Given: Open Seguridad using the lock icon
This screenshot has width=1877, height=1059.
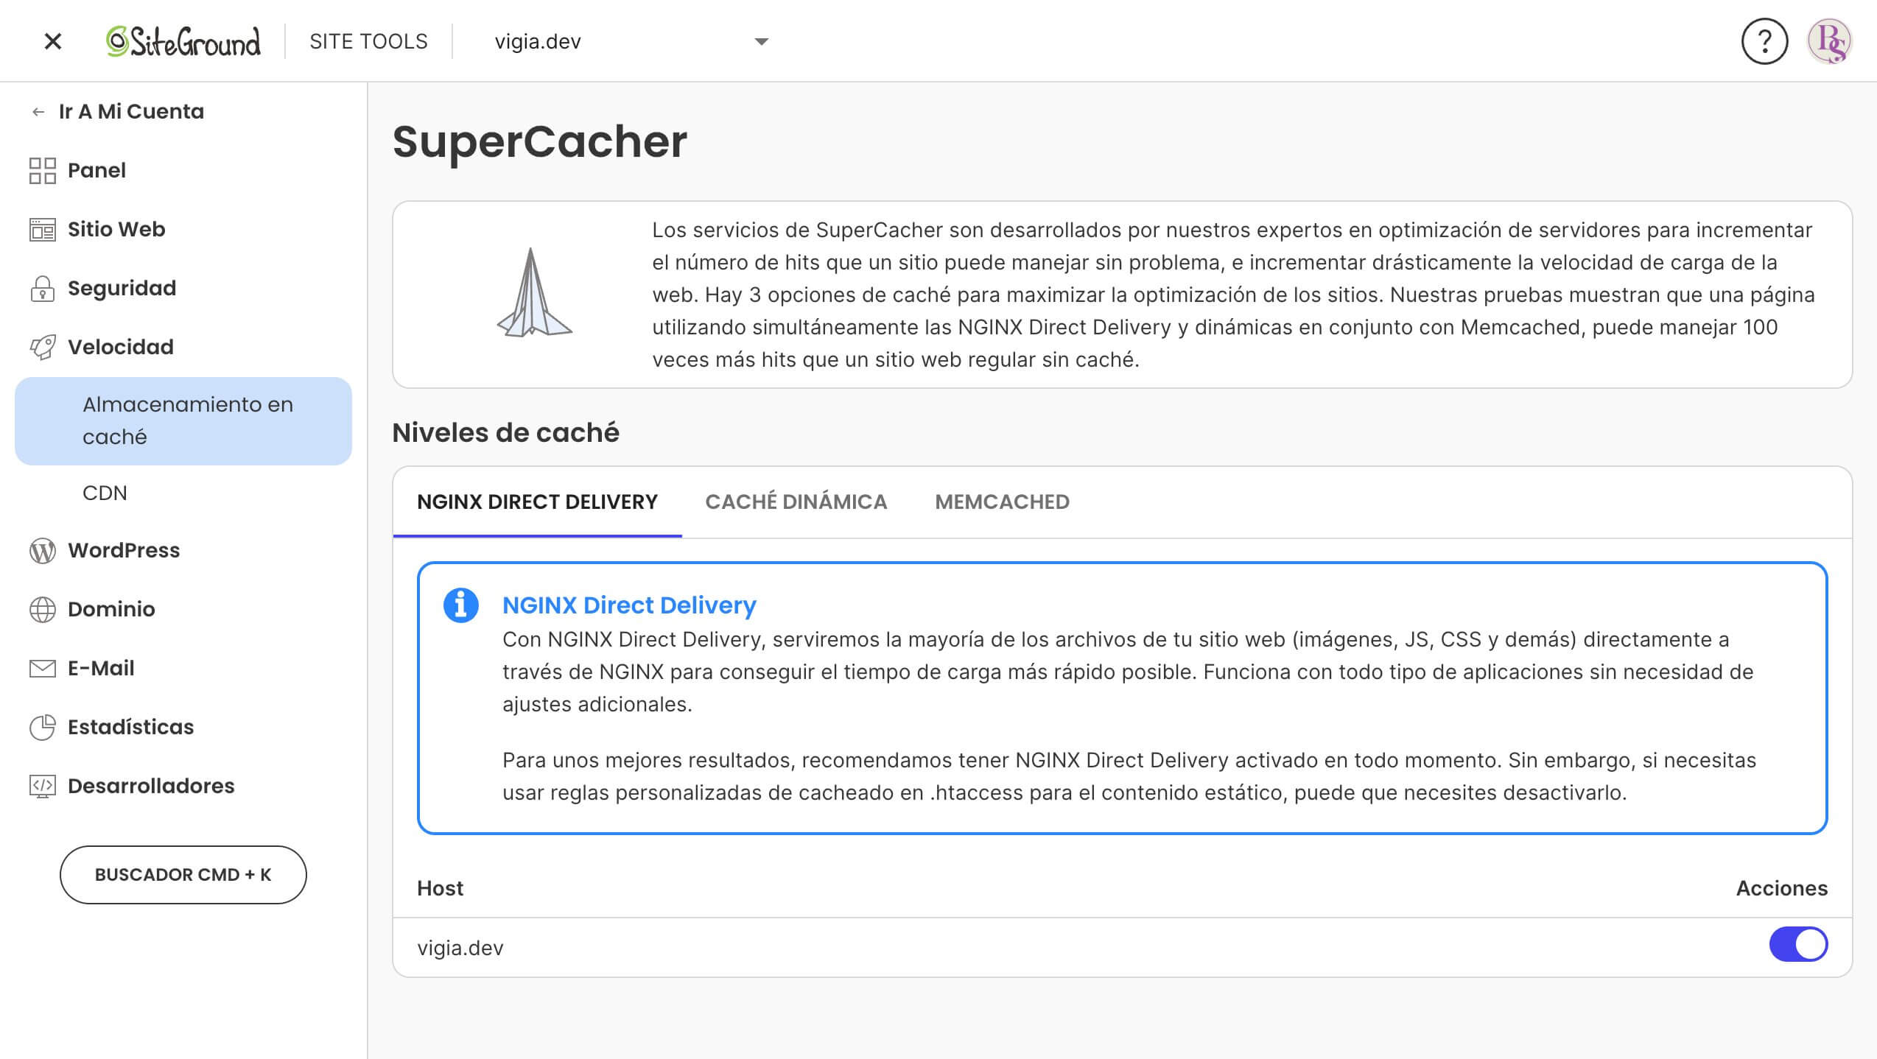Looking at the screenshot, I should pos(42,288).
